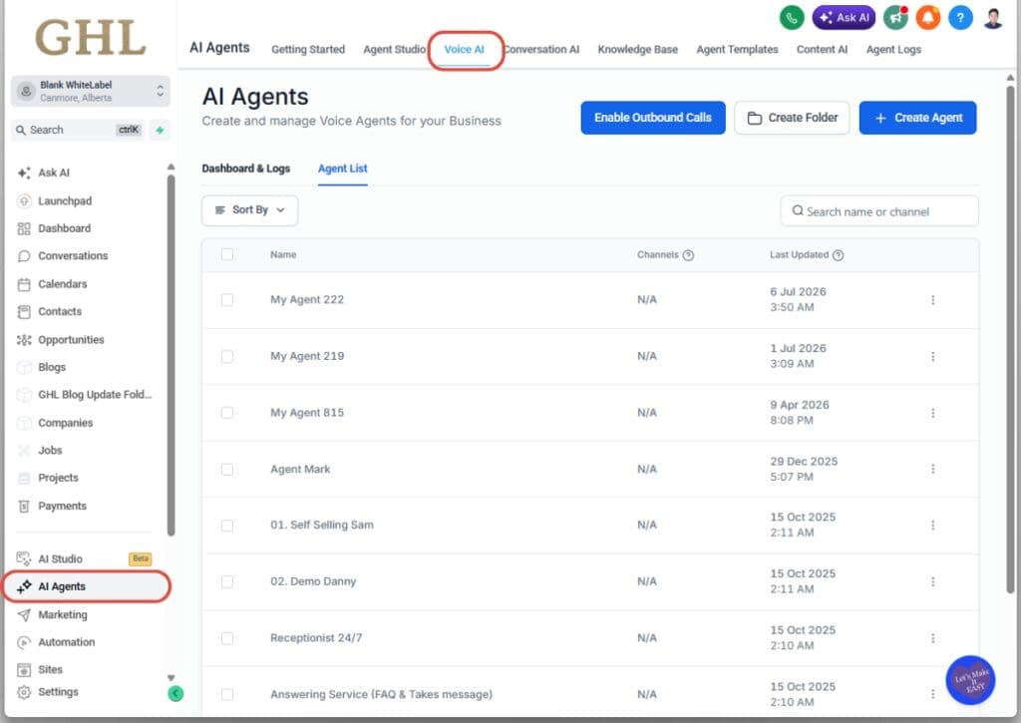1021x723 pixels.
Task: Select the 02. Demo Danny checkbox
Action: (227, 581)
